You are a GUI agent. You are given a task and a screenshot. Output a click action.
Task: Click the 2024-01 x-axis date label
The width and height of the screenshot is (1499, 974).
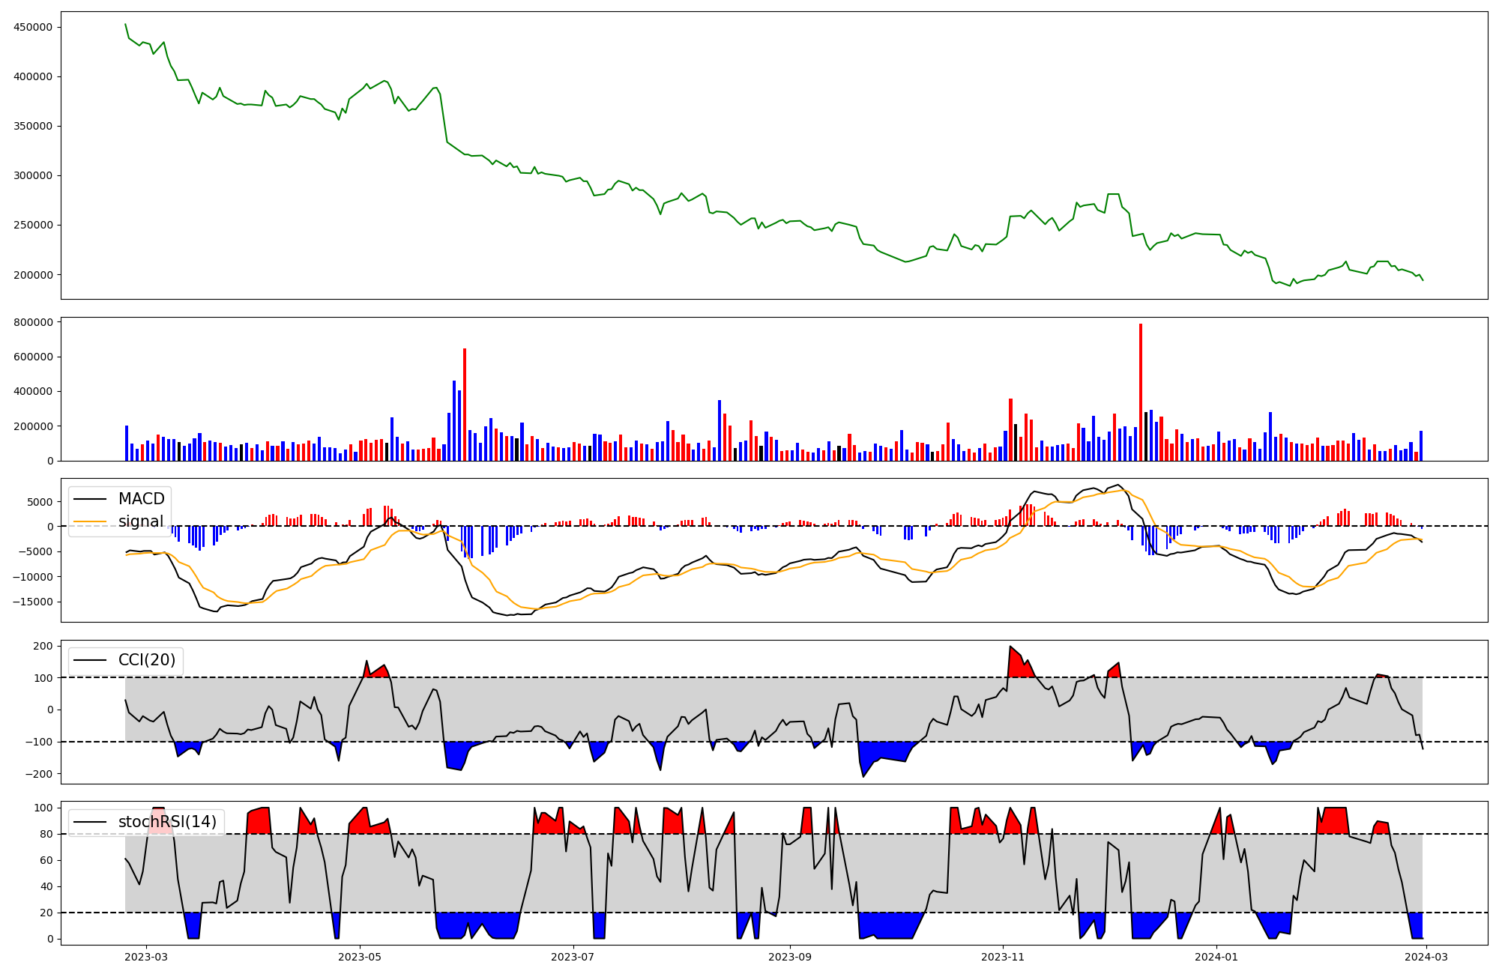[1216, 957]
